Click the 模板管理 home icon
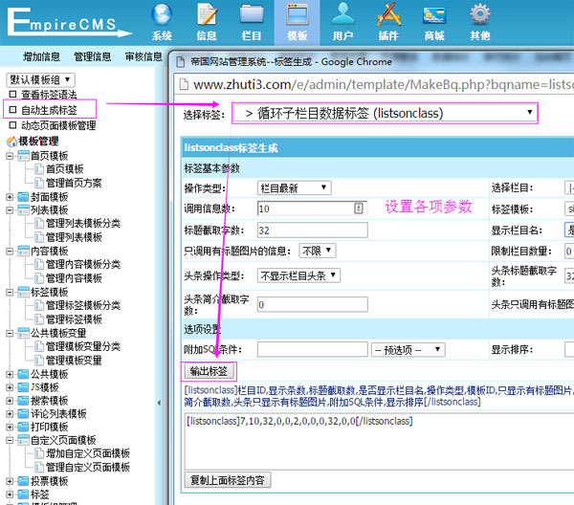574x505 pixels. click(x=11, y=142)
